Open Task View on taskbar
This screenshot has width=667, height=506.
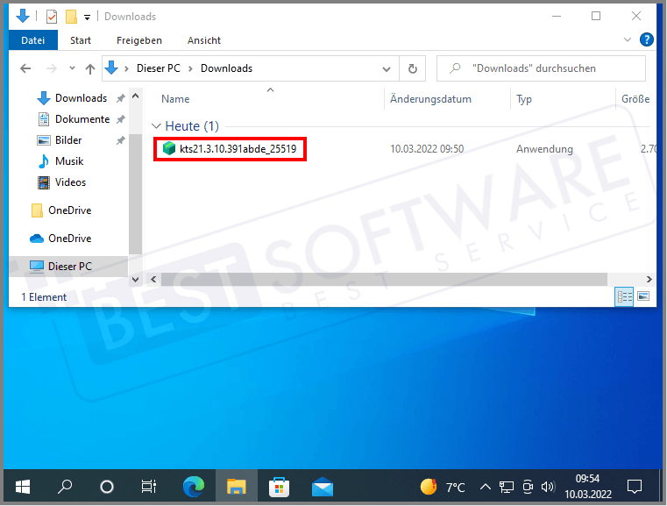click(x=148, y=487)
